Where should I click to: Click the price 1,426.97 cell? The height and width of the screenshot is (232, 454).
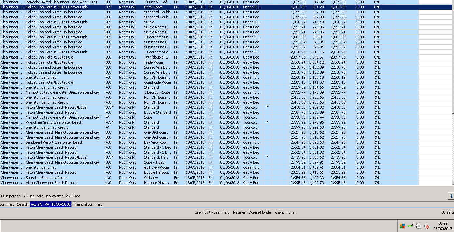(298, 22)
